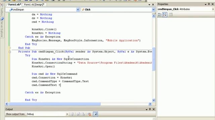The width and height of the screenshot is (215, 120).
Task: Click CommandType.Text value in code
Action: point(75,81)
